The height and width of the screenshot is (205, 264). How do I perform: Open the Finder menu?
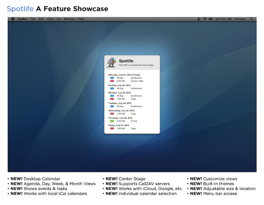click(22, 19)
